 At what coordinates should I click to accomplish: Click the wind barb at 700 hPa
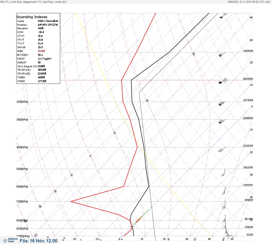[224, 205]
